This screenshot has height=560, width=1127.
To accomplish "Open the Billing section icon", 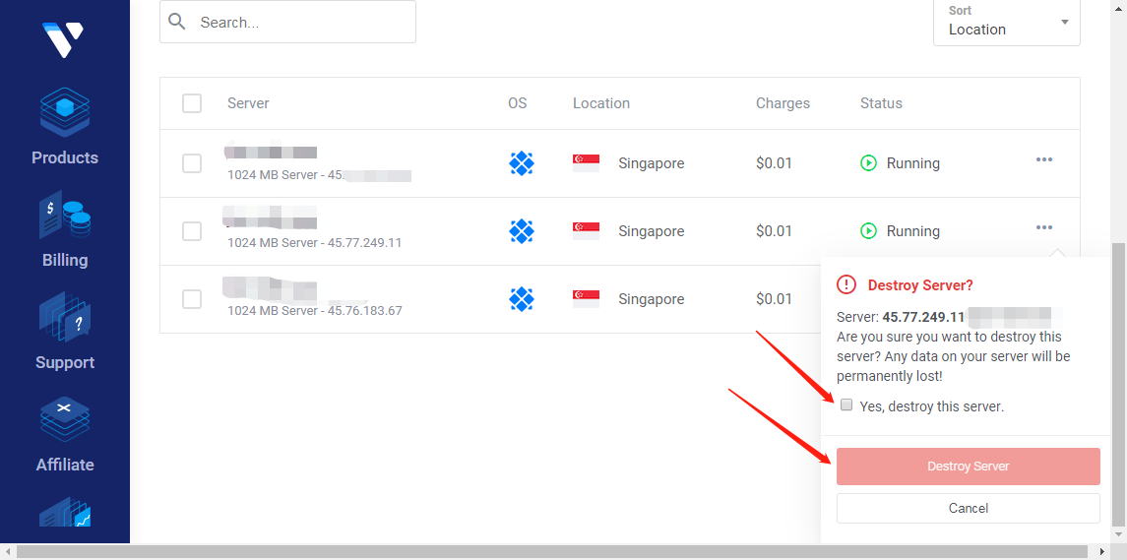I will pyautogui.click(x=65, y=216).
